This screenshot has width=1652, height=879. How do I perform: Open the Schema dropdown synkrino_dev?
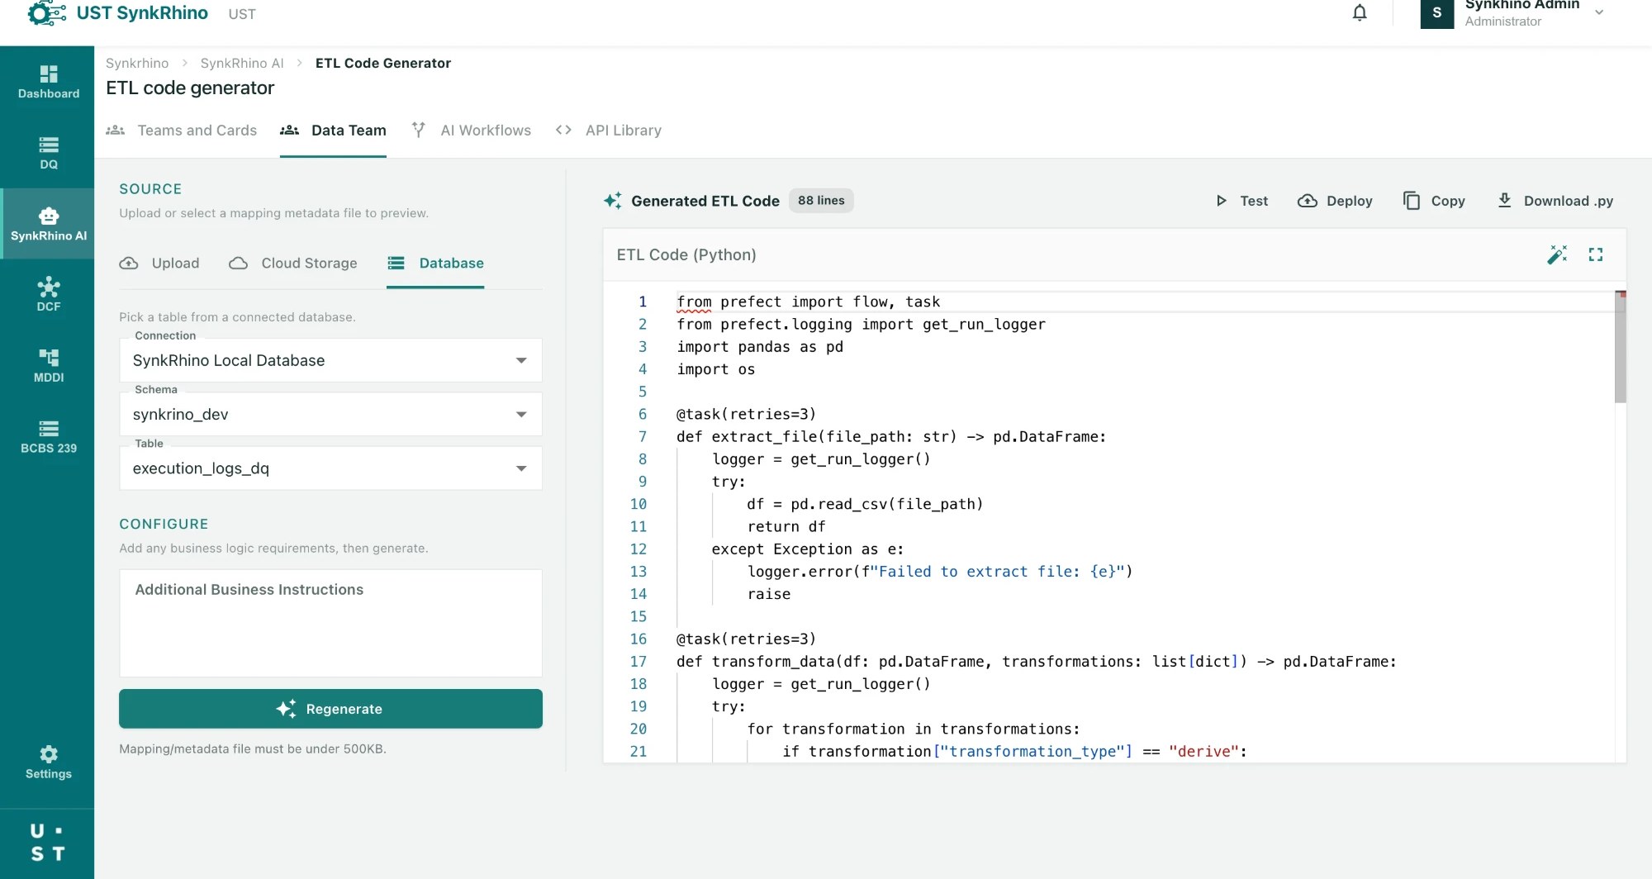coord(330,414)
